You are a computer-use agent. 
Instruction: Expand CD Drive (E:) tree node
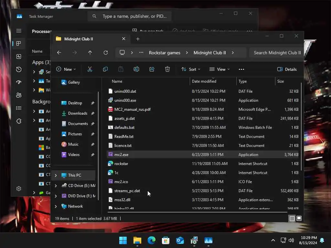pos(56,186)
